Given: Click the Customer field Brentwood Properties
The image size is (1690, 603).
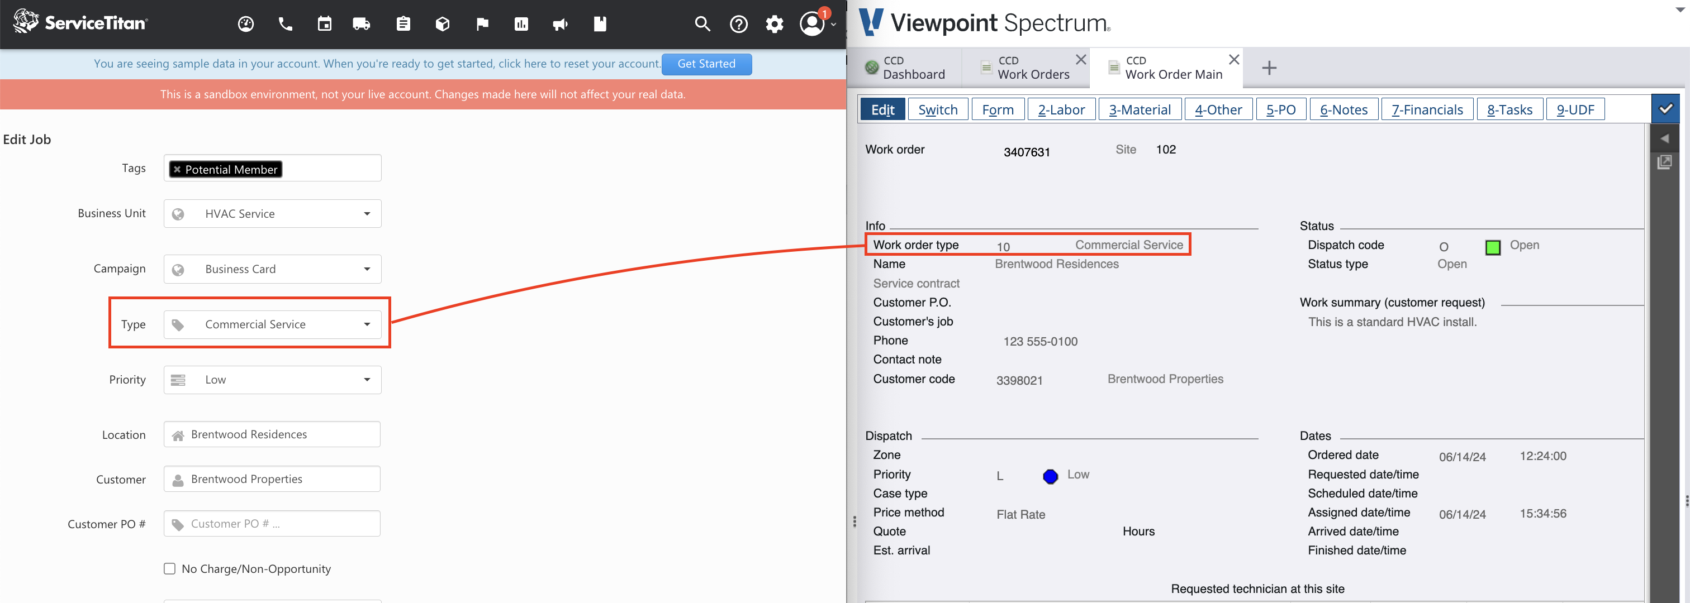Looking at the screenshot, I should tap(272, 479).
